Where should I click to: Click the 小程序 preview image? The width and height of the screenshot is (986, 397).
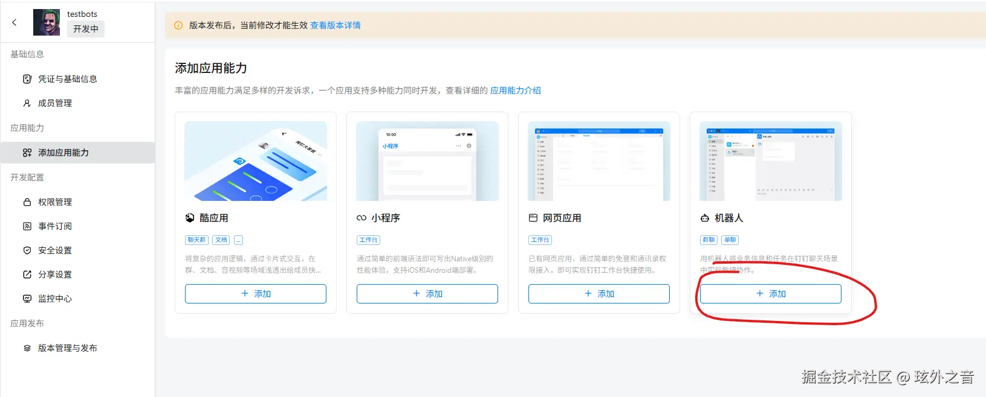[x=427, y=161]
